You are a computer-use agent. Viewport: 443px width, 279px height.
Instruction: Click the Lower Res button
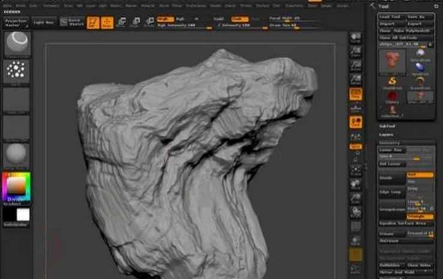click(391, 150)
